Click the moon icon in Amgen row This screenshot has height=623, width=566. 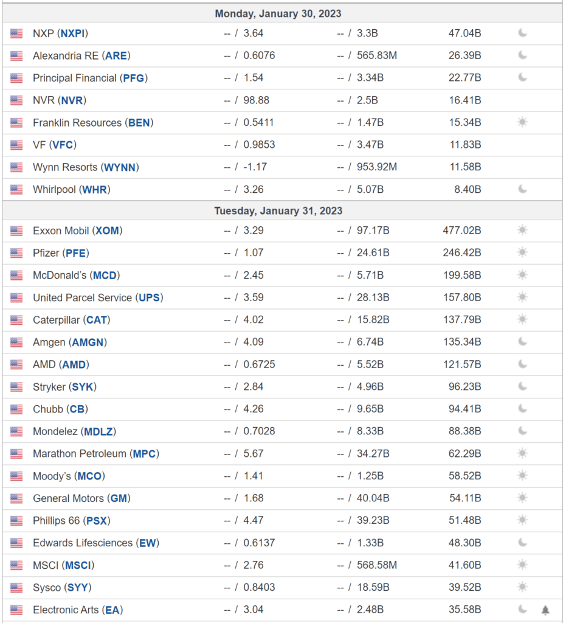(523, 342)
